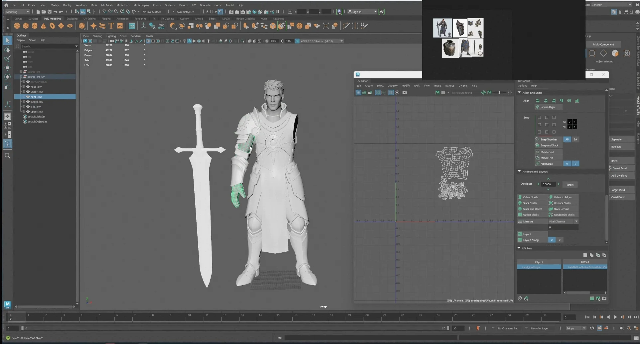The image size is (640, 344).
Task: Toggle audio icon near the fps selector
Action: point(621,328)
